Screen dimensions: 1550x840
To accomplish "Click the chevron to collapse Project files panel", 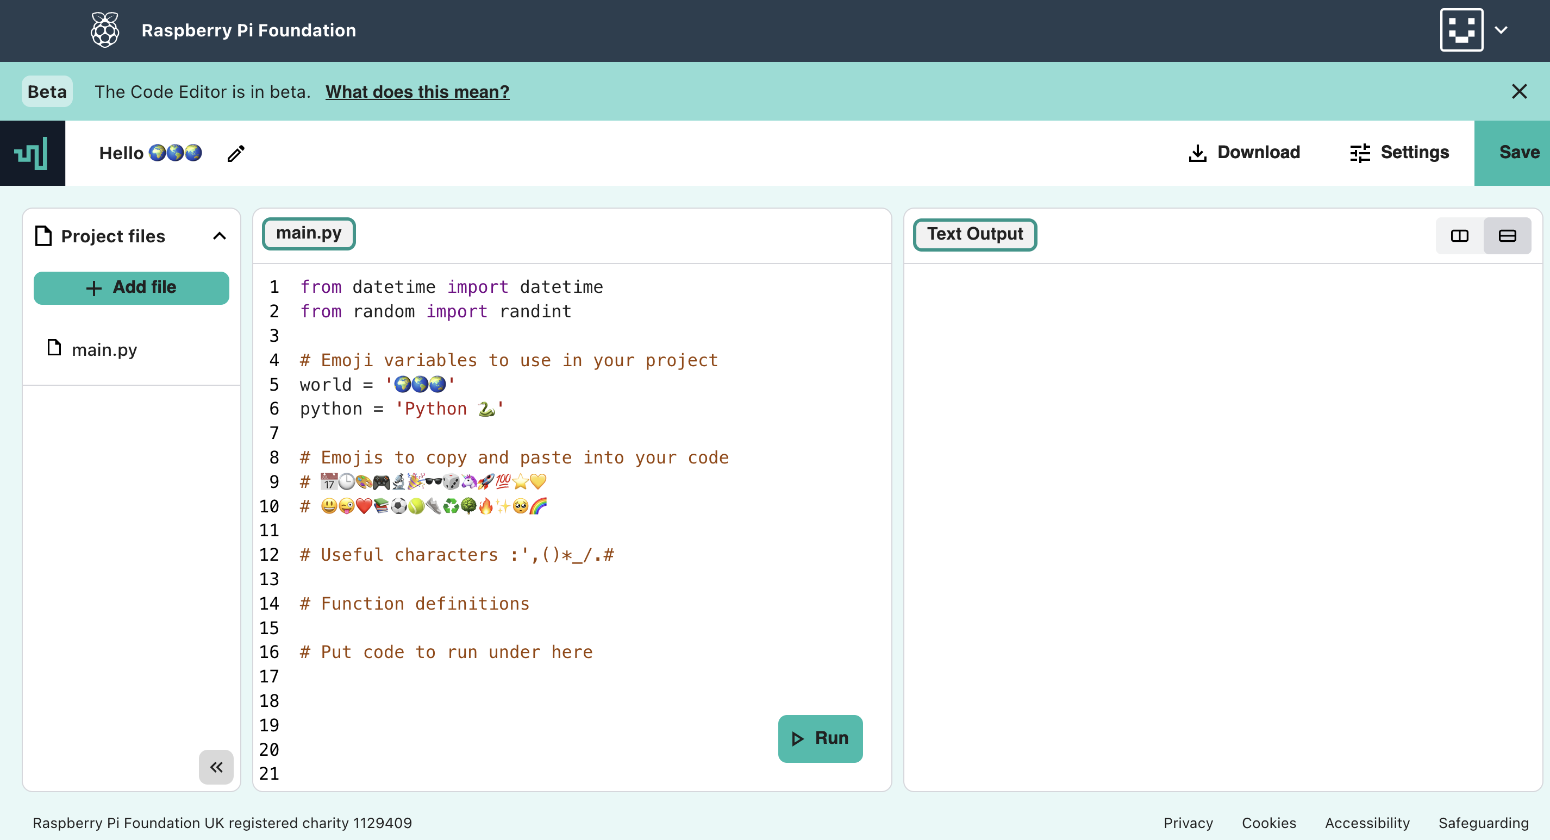I will point(216,766).
